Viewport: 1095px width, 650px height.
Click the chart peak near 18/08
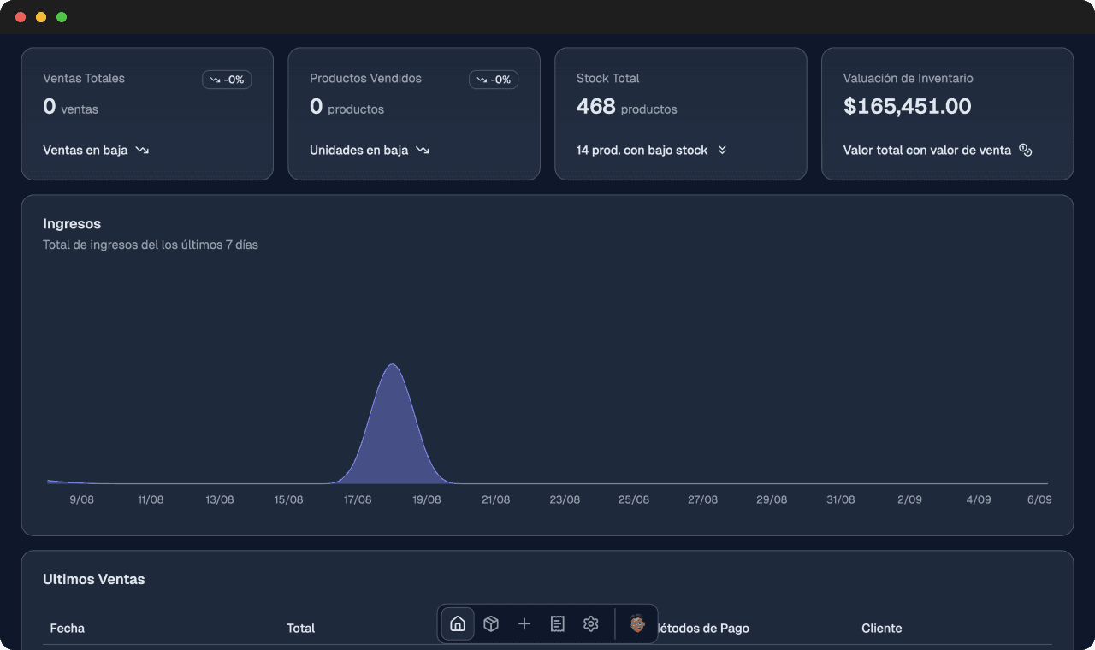[392, 368]
